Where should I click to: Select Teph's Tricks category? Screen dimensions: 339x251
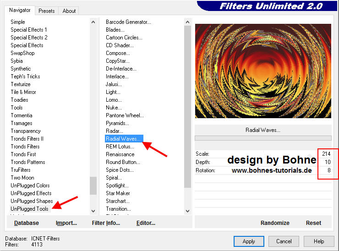[25, 76]
